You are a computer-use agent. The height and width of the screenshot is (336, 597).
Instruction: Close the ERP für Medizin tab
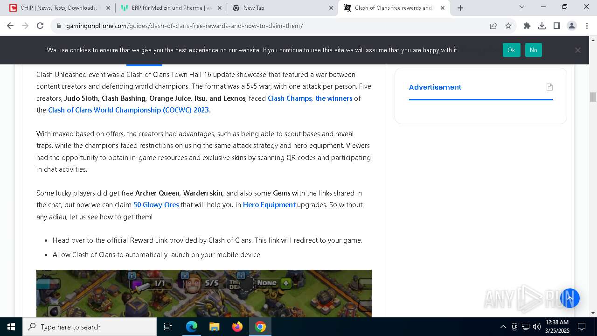point(220,8)
